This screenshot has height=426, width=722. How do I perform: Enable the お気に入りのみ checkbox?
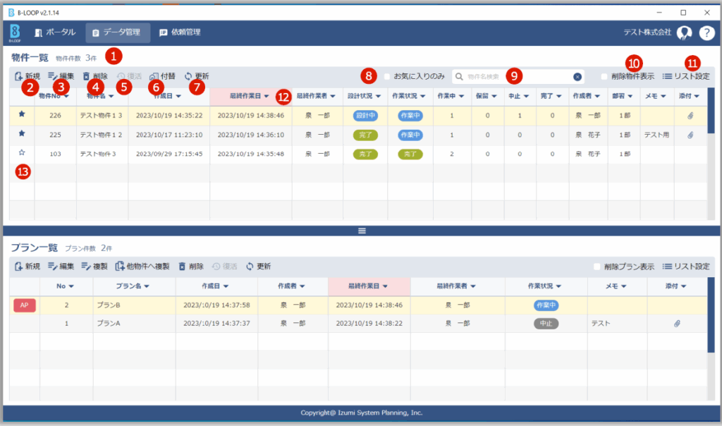pyautogui.click(x=386, y=76)
